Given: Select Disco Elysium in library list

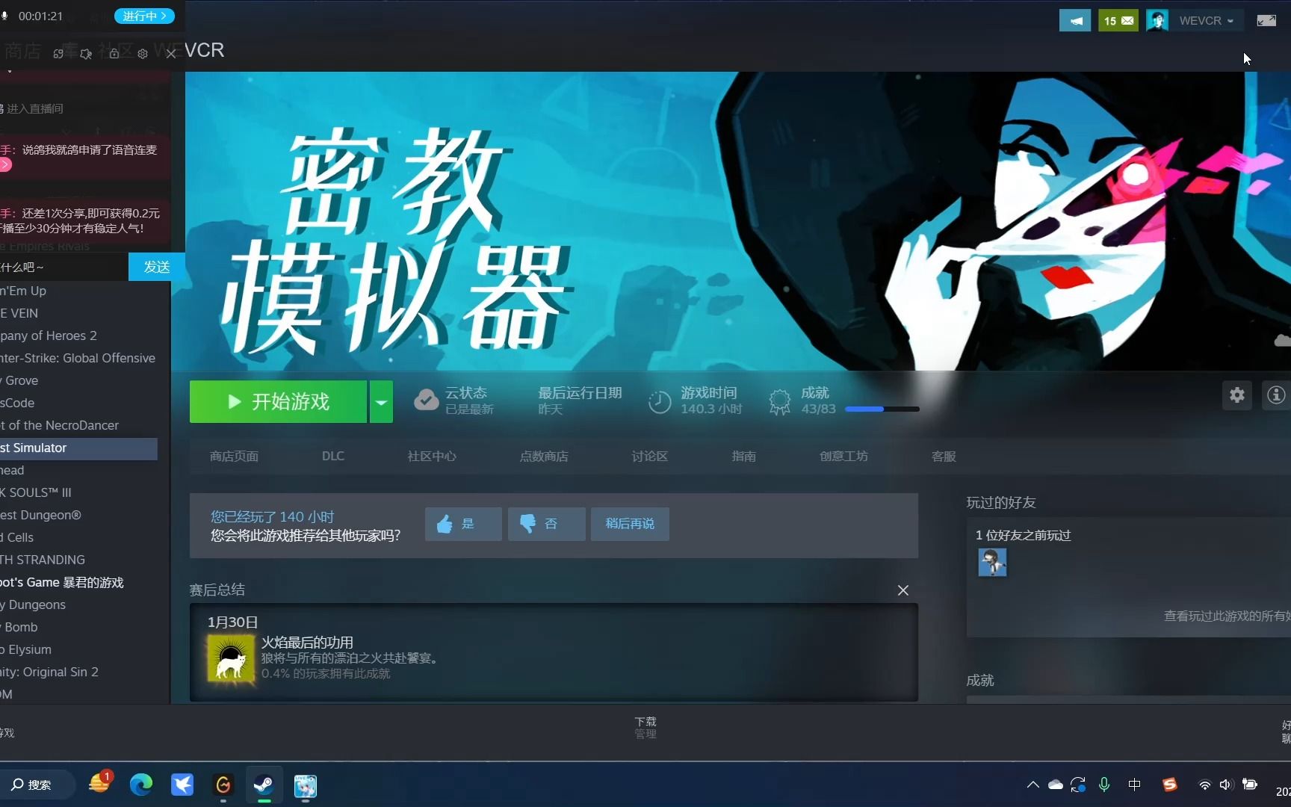Looking at the screenshot, I should point(78,649).
